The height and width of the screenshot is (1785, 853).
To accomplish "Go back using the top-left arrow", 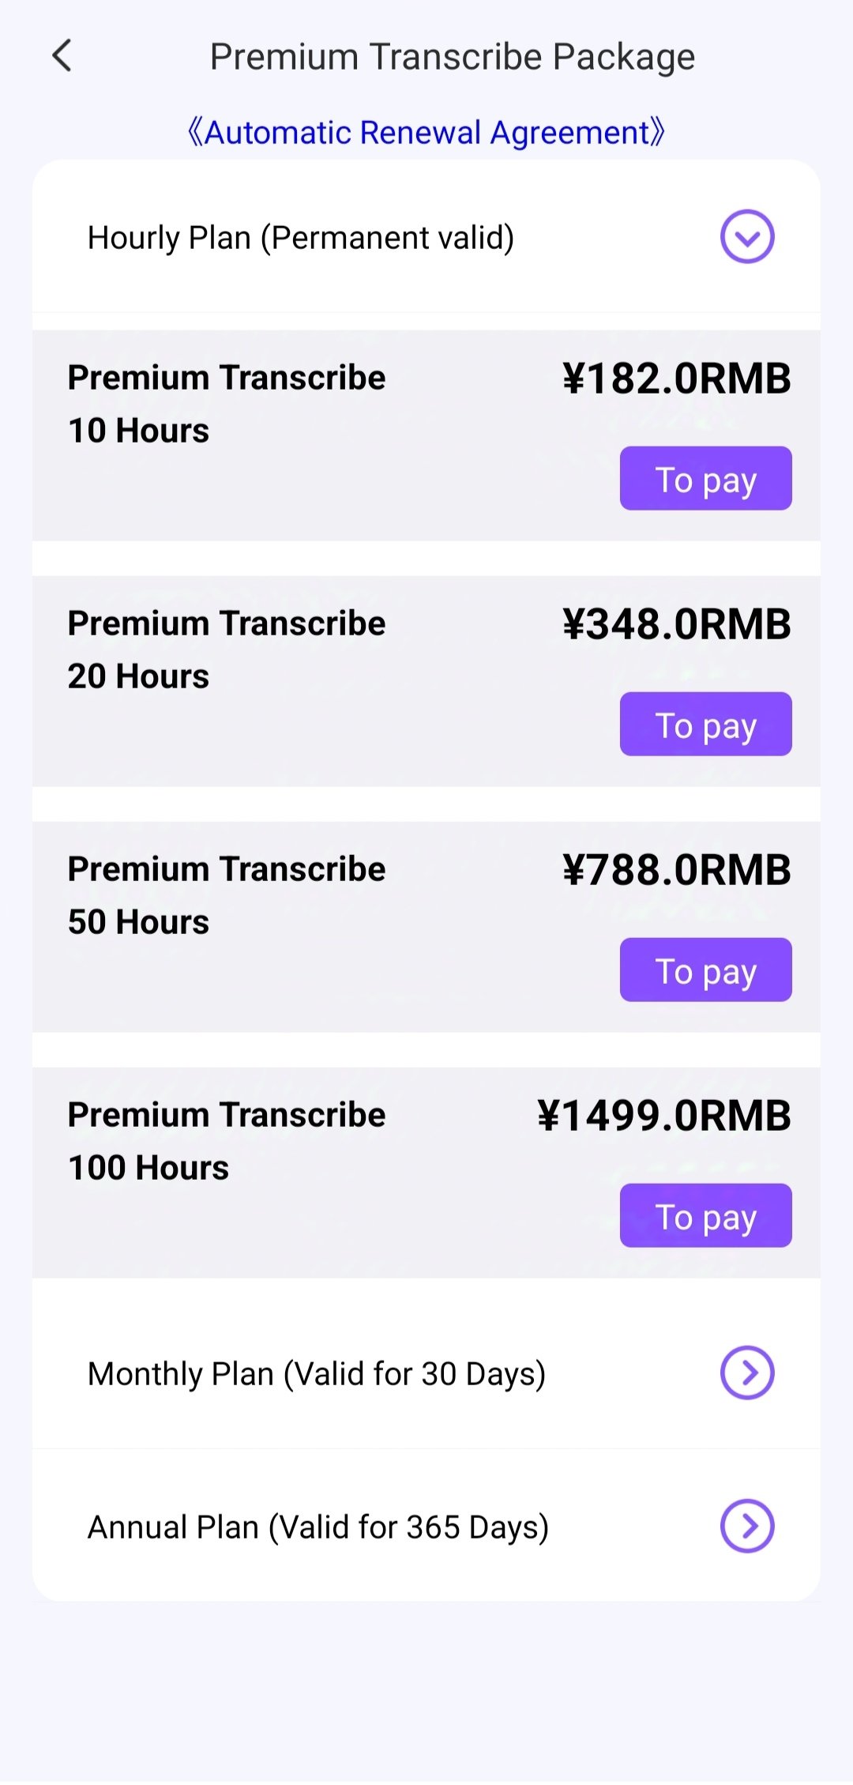I will pyautogui.click(x=62, y=56).
